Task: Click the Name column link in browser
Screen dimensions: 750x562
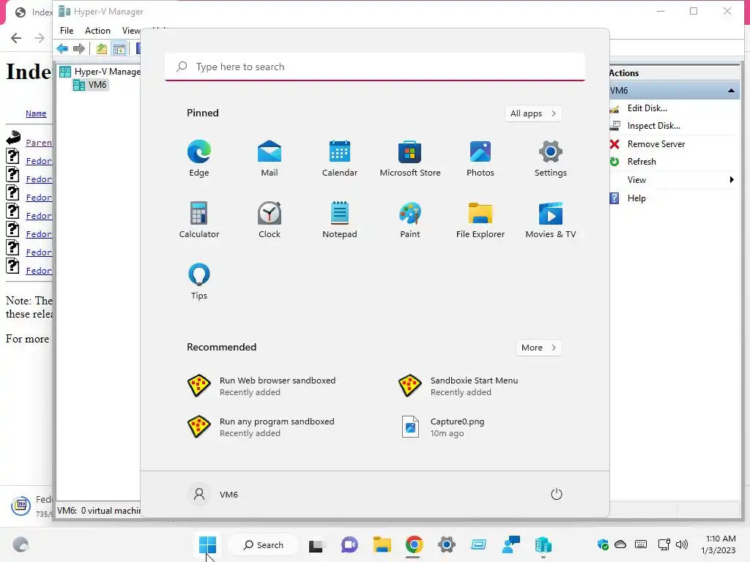Action: [x=36, y=113]
